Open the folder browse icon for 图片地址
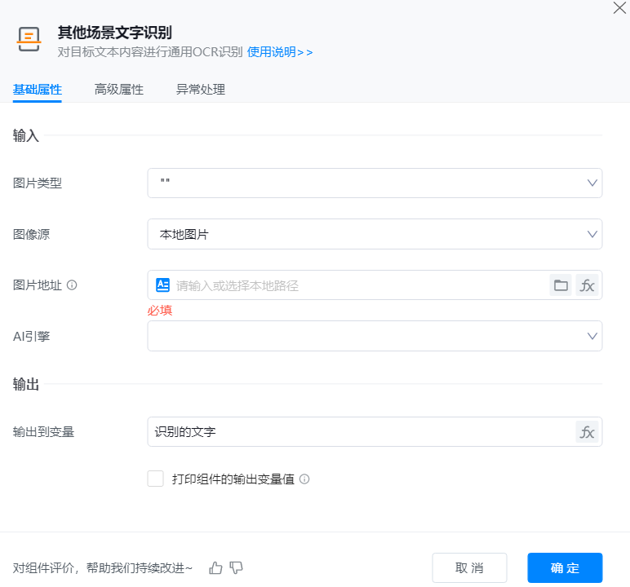630x587 pixels. 561,285
